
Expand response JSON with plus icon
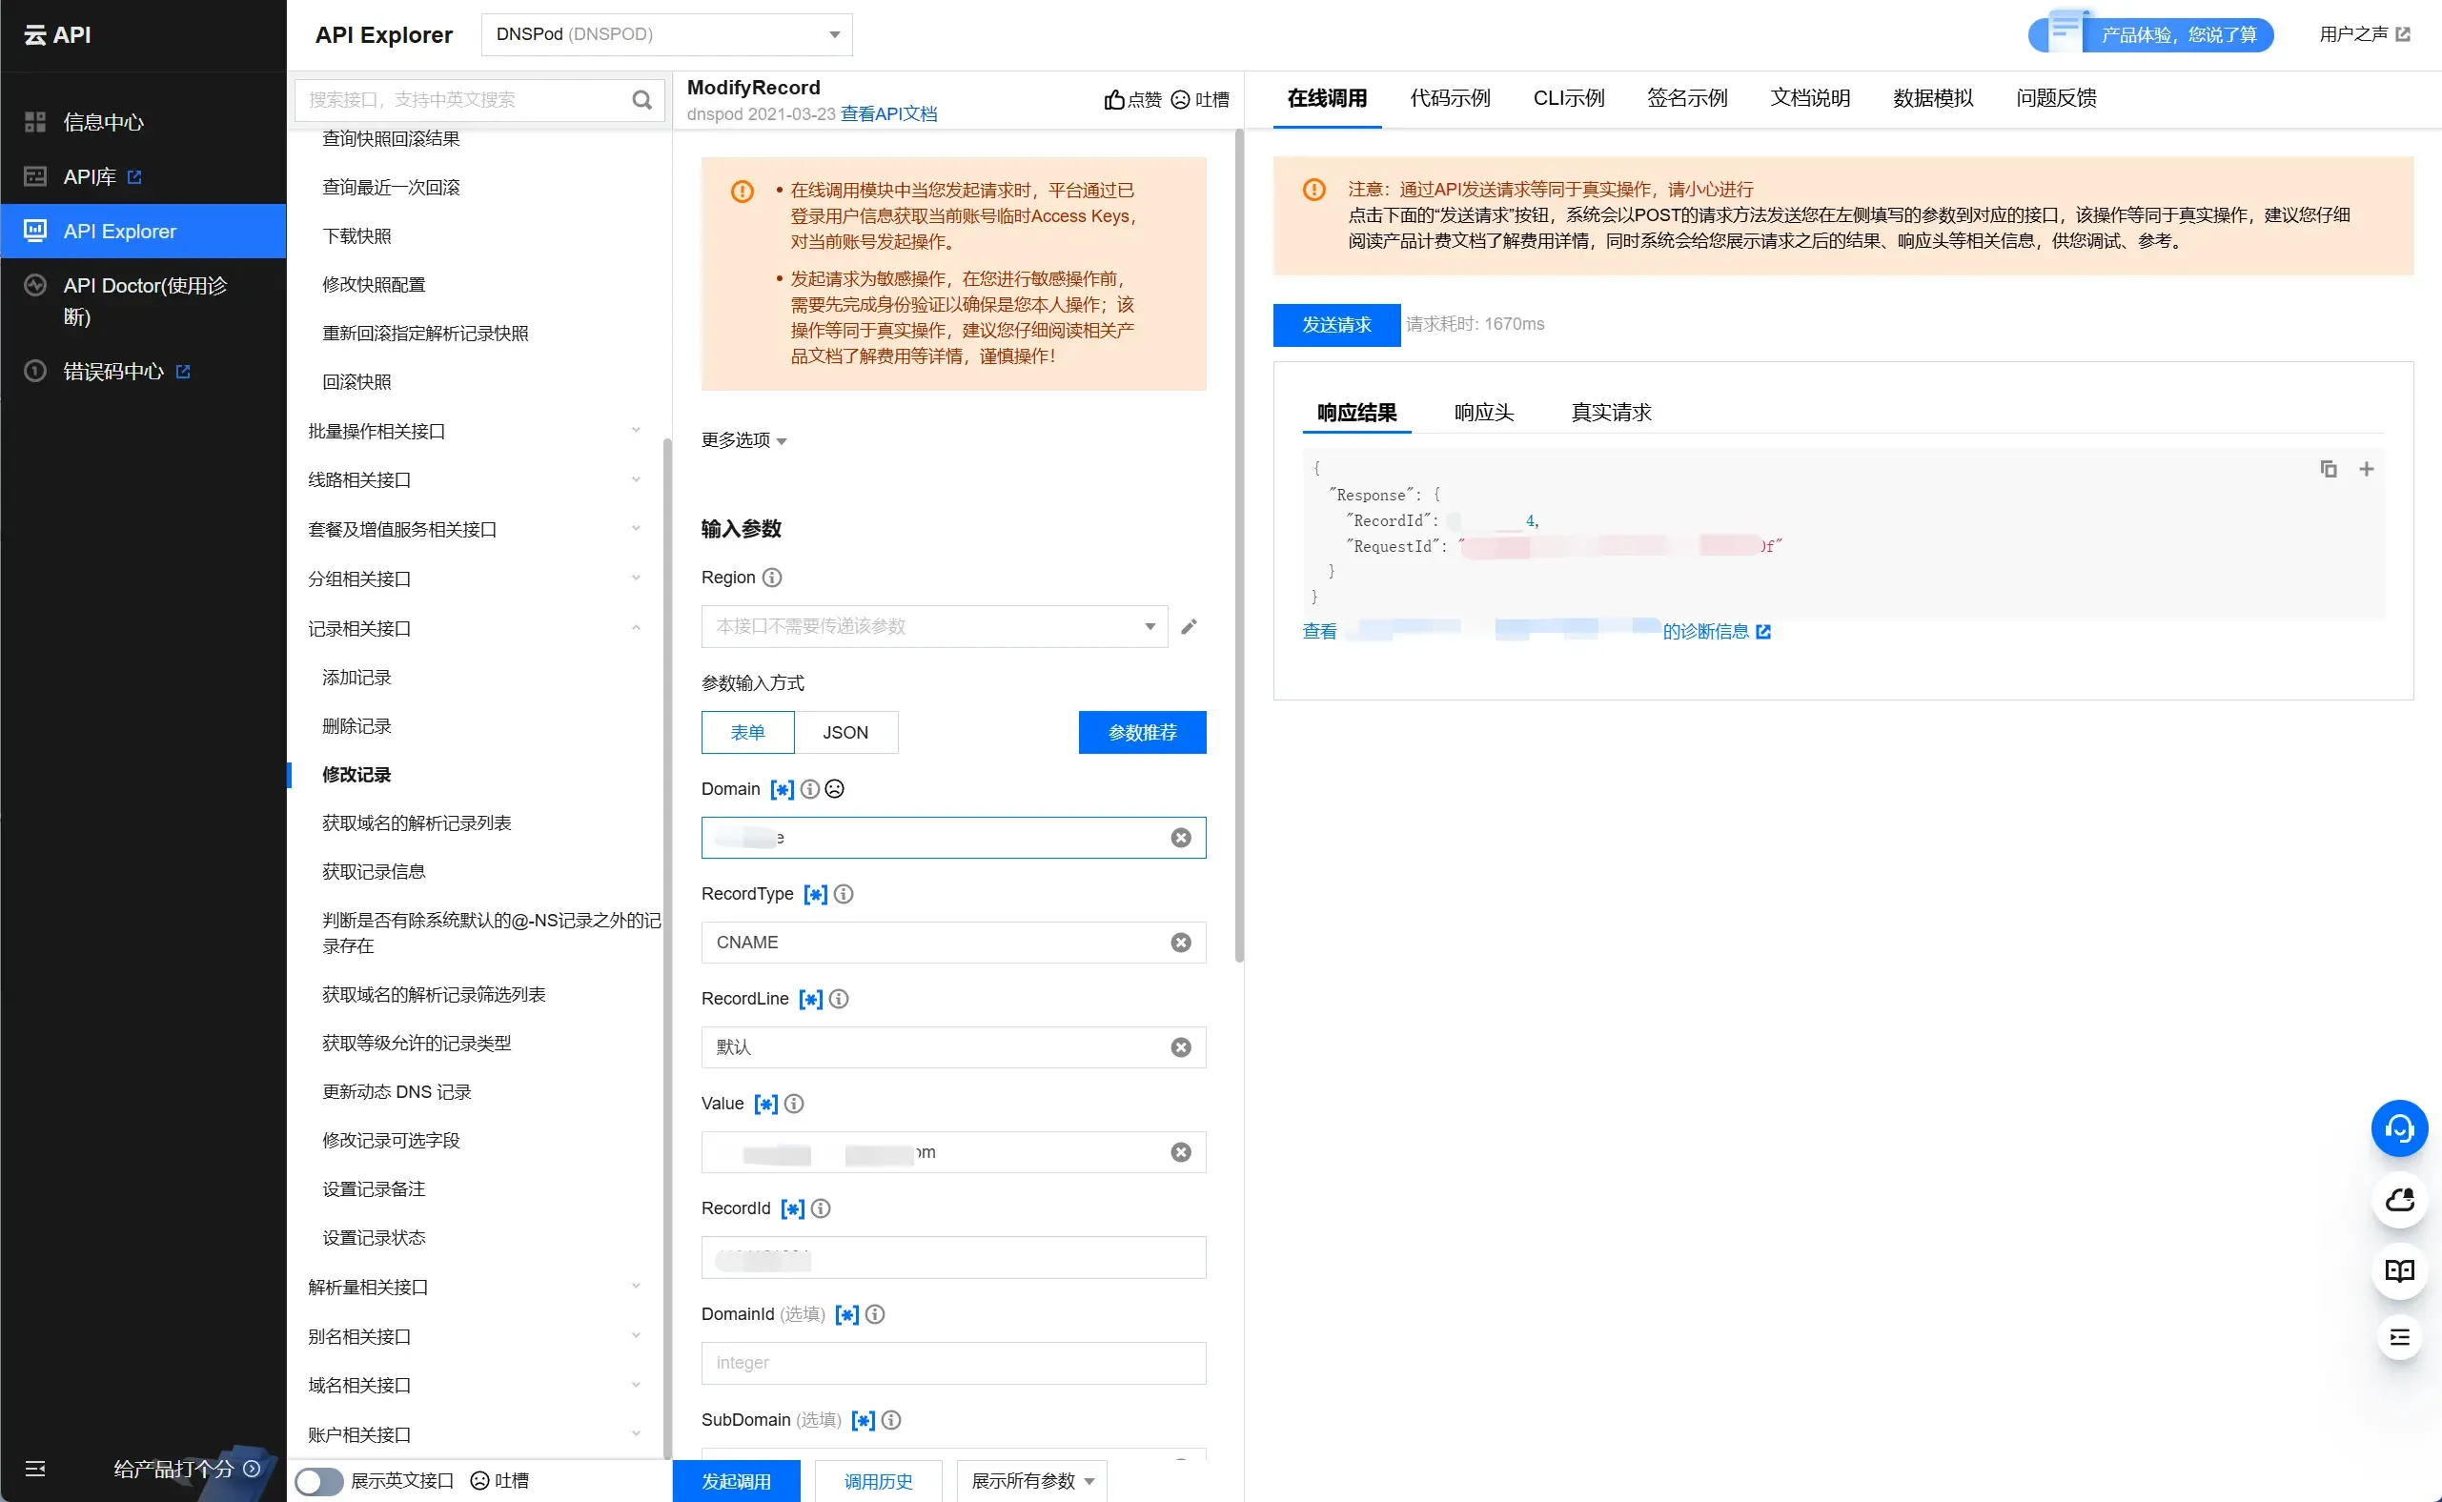[2367, 469]
